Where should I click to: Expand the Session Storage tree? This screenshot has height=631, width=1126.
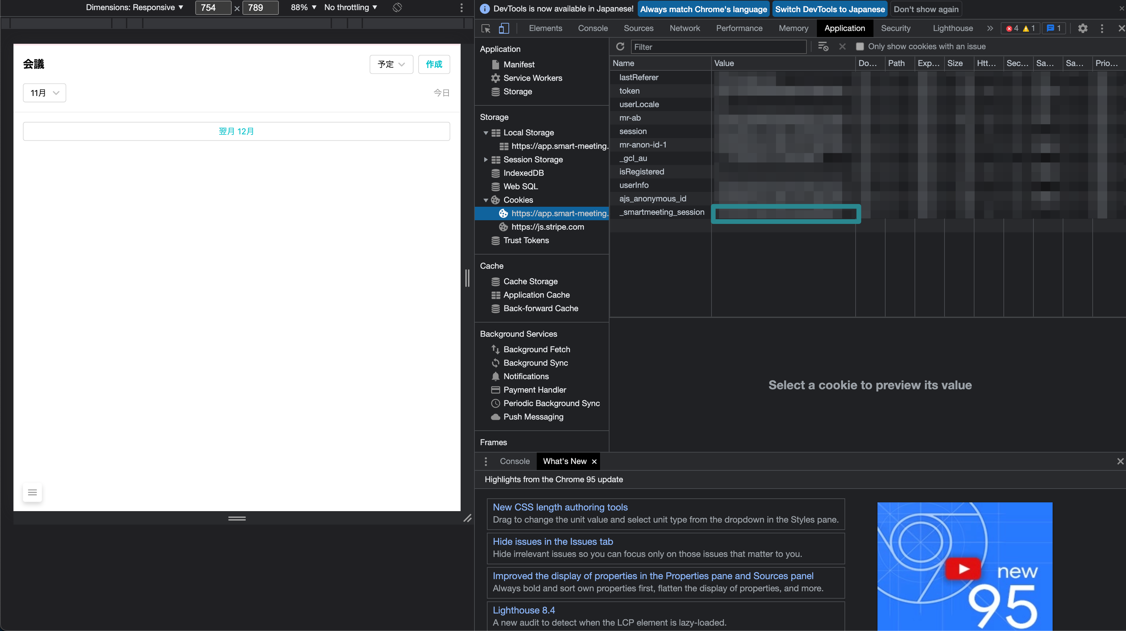pyautogui.click(x=486, y=160)
